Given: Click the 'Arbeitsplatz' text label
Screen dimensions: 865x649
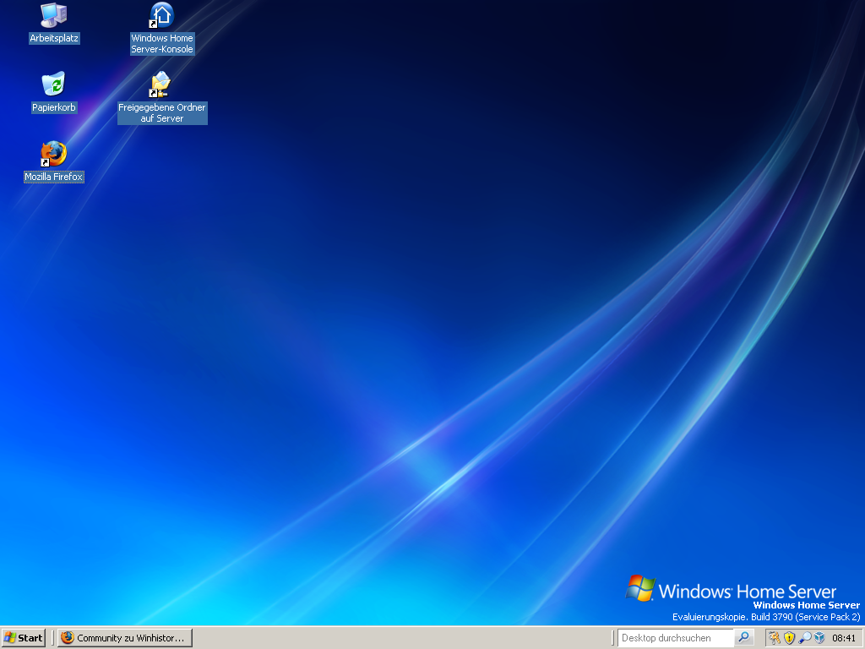Looking at the screenshot, I should pos(54,39).
